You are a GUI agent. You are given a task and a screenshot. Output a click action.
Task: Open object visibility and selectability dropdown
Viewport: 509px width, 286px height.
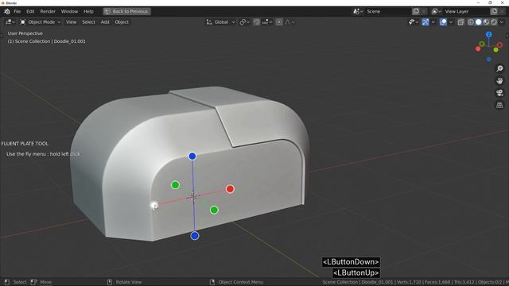[x=414, y=22]
